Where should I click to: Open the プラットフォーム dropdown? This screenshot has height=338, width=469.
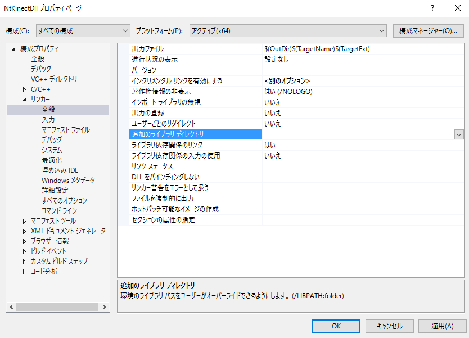[287, 30]
